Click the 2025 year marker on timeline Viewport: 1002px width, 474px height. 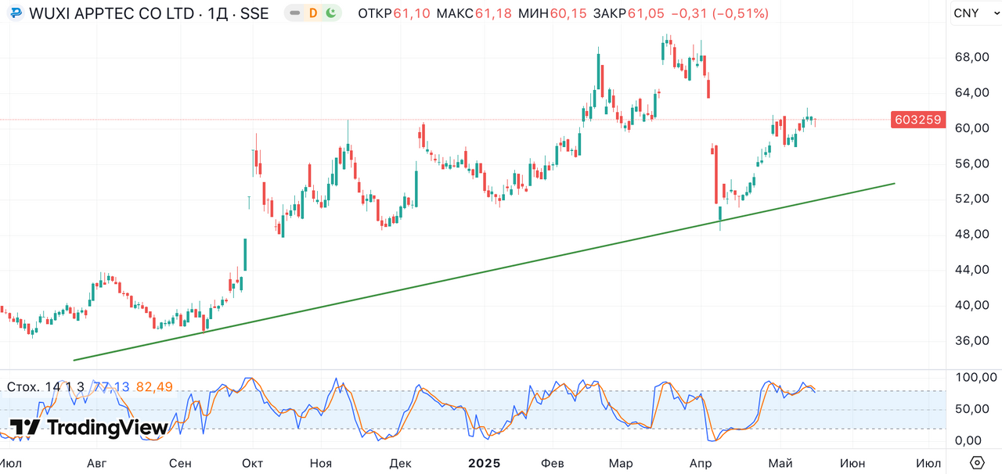tap(484, 463)
